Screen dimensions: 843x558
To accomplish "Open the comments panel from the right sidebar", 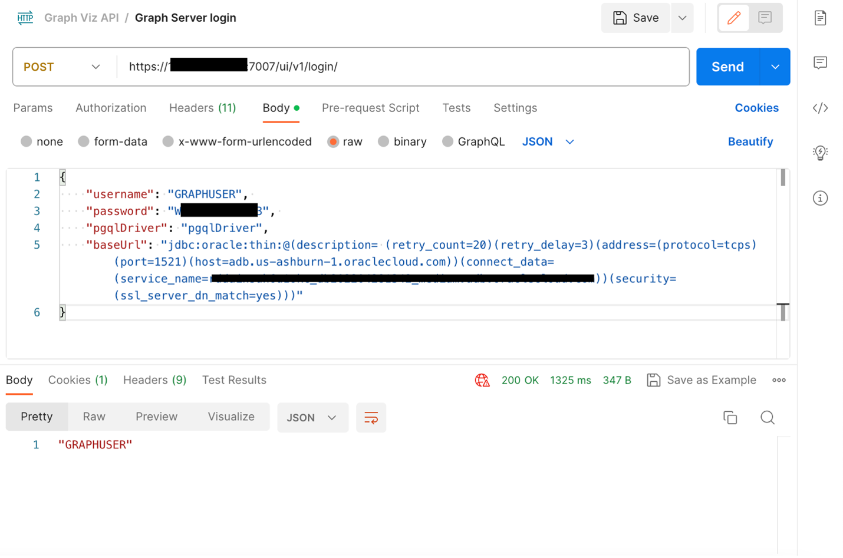I will tap(820, 63).
